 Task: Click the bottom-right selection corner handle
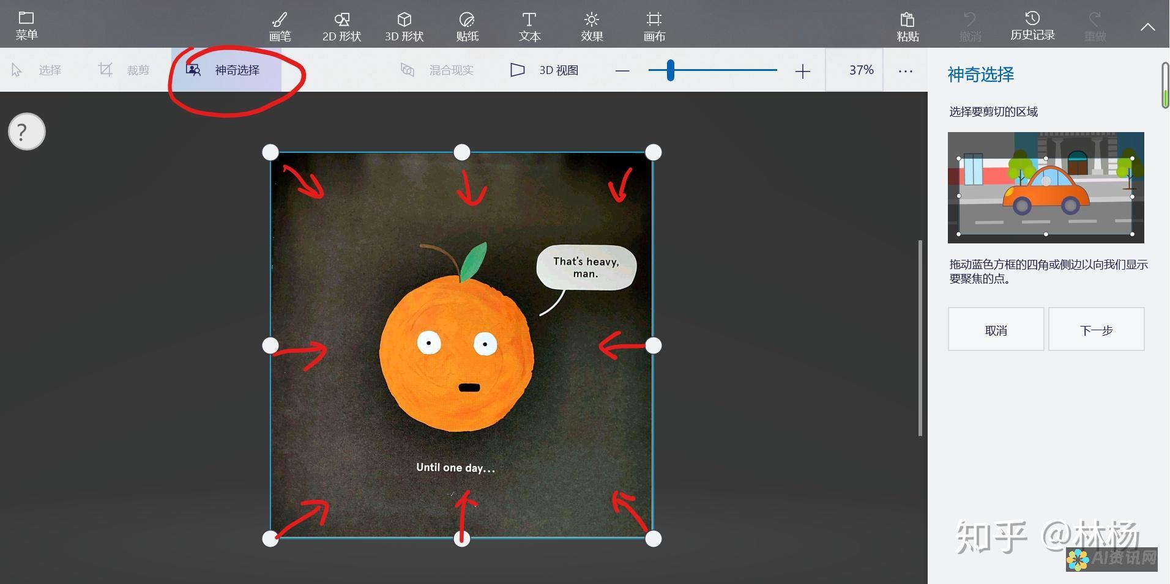(654, 539)
